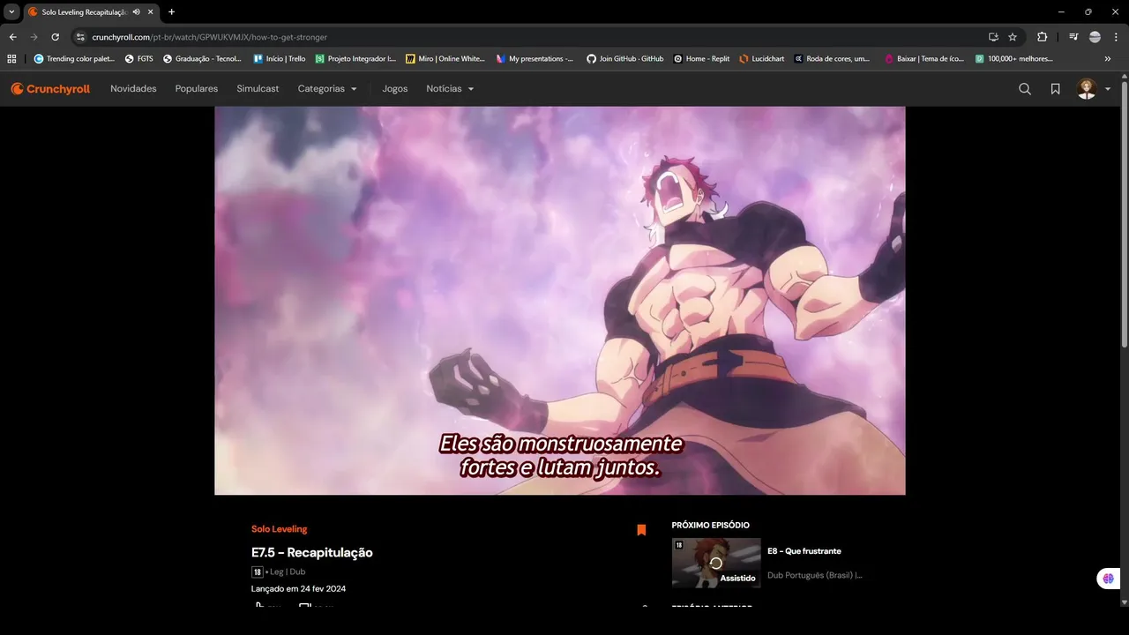The width and height of the screenshot is (1129, 635).
Task: Open the Graduação - Tecnol... bookmark
Action: pos(202,58)
